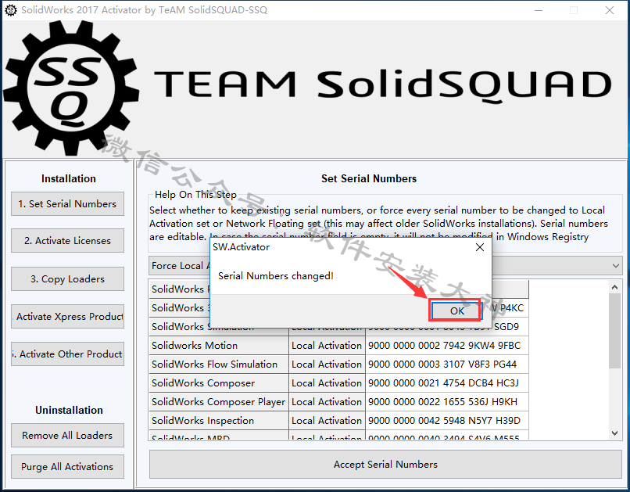Close the SW.Activator message dialog
Image resolution: width=630 pixels, height=492 pixels.
tap(480, 247)
